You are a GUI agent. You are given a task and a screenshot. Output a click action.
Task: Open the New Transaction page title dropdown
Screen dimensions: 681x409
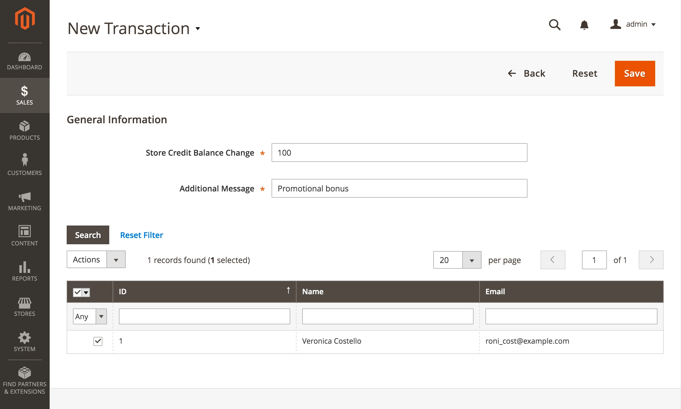pyautogui.click(x=198, y=29)
